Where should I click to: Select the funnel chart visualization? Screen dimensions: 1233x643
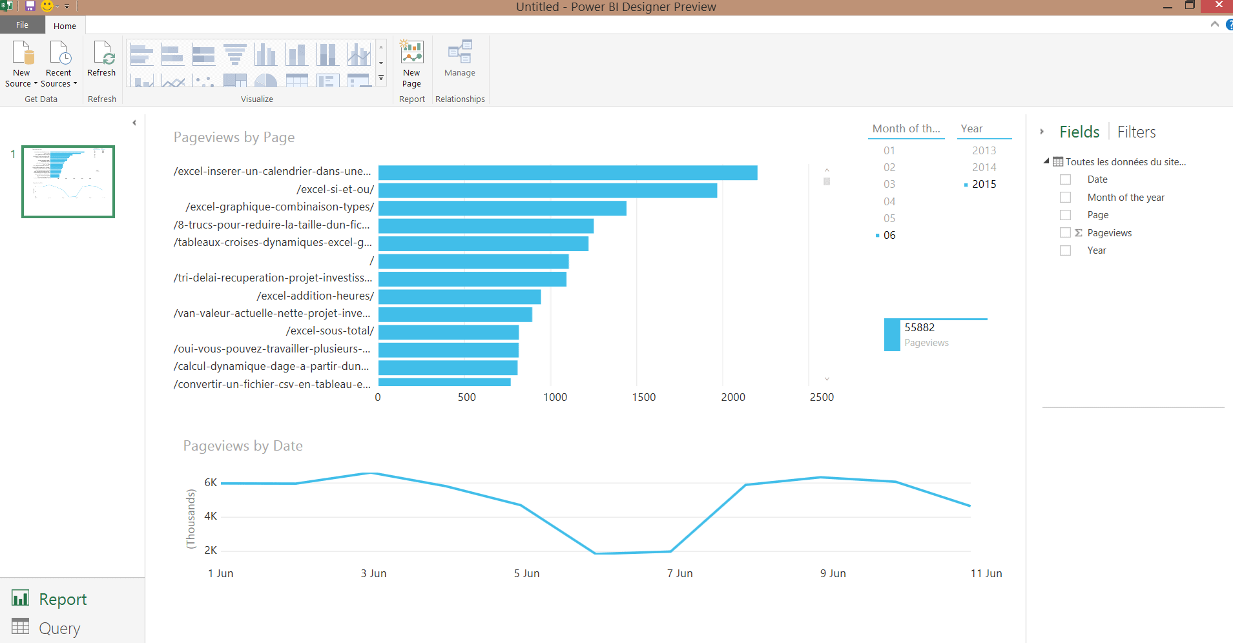(235, 55)
